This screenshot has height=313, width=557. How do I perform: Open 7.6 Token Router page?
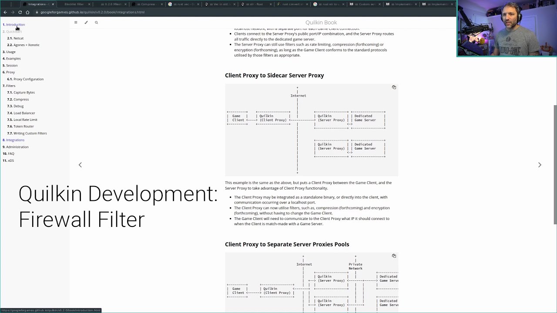point(20,127)
